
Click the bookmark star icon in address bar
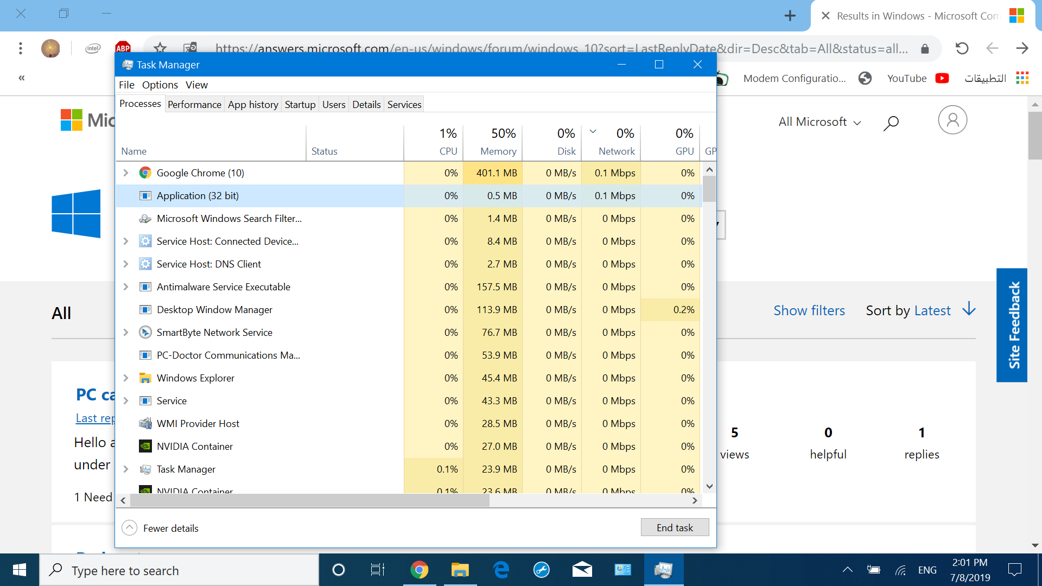160,48
